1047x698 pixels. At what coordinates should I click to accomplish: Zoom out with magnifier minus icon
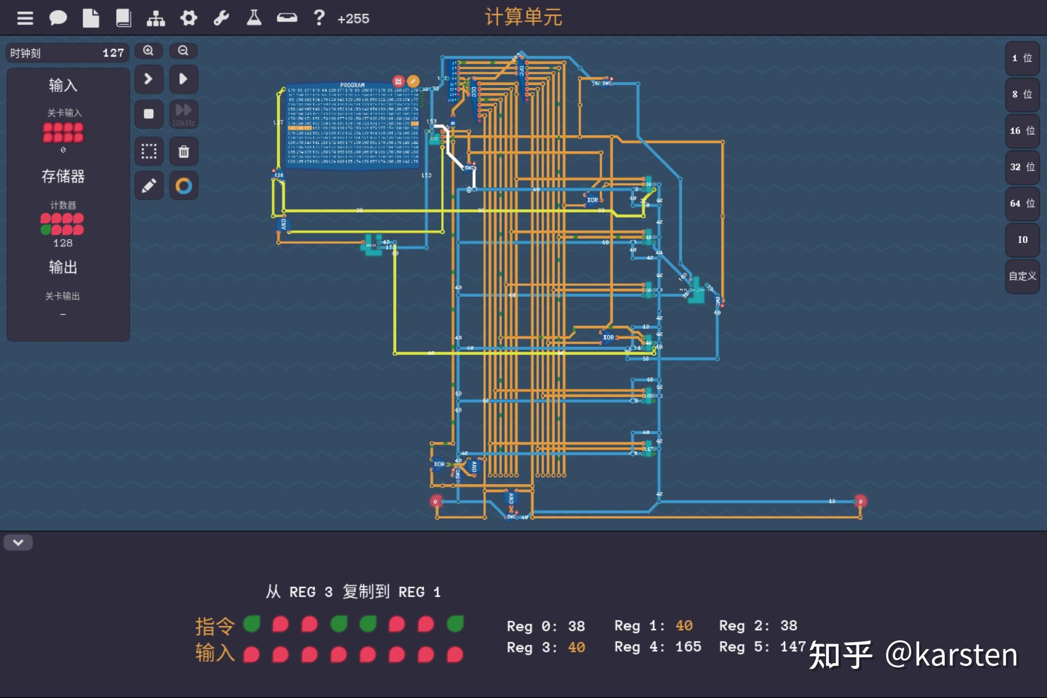point(183,50)
